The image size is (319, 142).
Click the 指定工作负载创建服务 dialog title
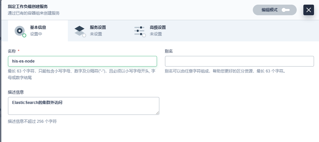coord(27,7)
